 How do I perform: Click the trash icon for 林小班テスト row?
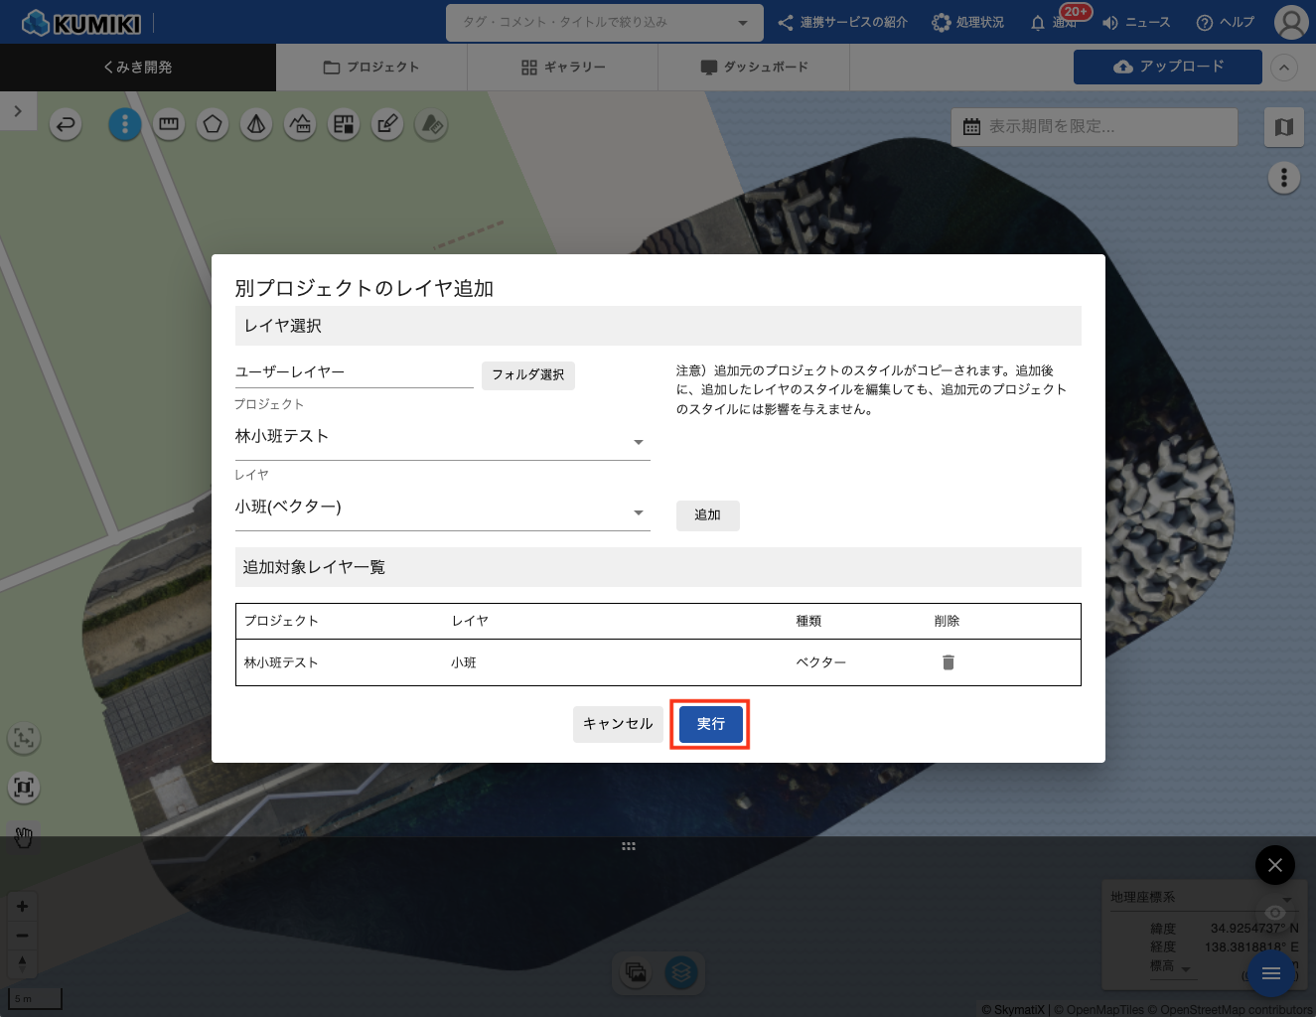pos(948,662)
